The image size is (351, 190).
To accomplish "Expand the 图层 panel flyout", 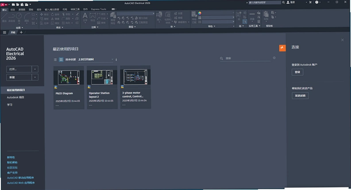I will pyautogui.click(x=132, y=27).
